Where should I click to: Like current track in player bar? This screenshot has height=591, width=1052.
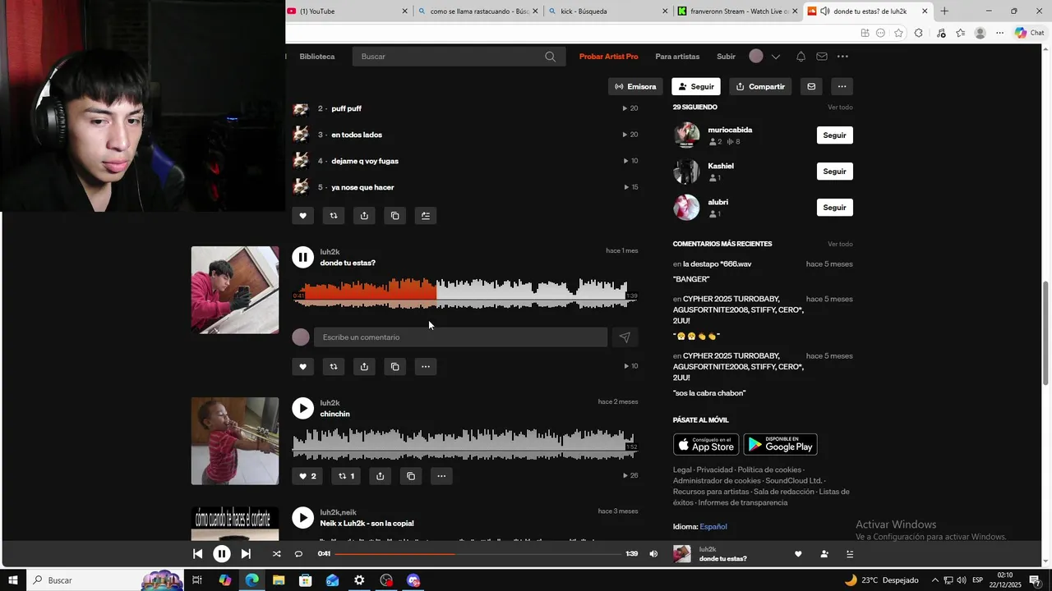pos(798,554)
